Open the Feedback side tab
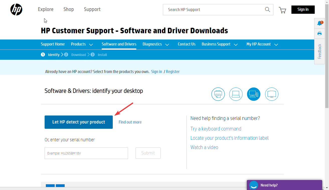The width and height of the screenshot is (329, 190). 319,51
